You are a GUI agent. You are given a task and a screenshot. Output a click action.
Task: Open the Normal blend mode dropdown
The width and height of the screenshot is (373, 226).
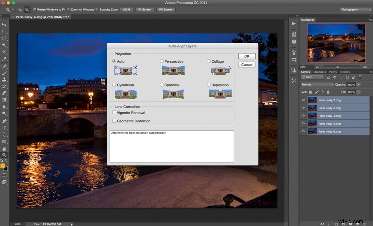pos(317,84)
